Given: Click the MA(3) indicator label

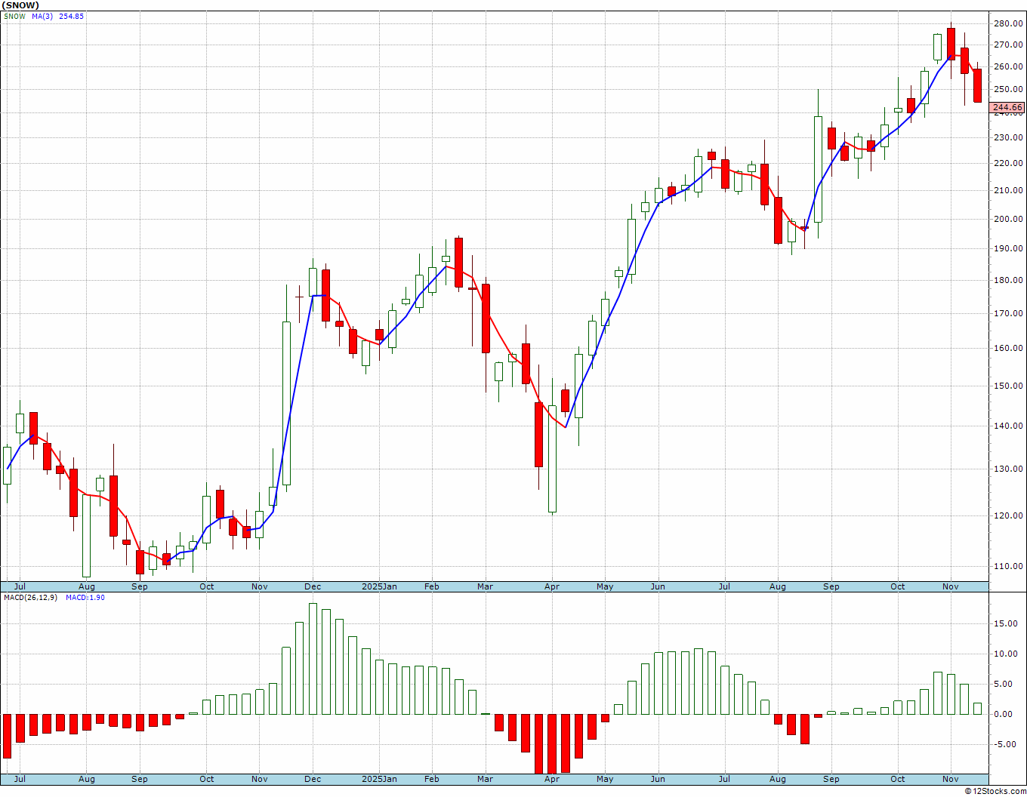Looking at the screenshot, I should click(x=42, y=16).
